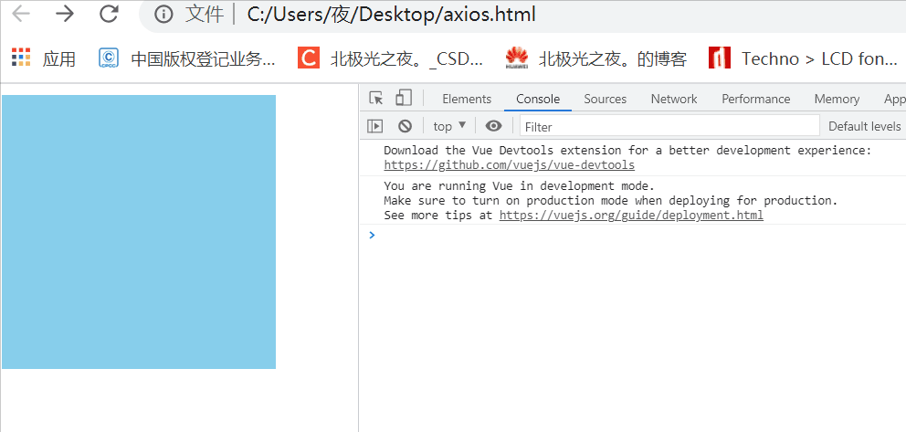This screenshot has width=906, height=432.
Task: Open the Default levels dropdown
Action: click(866, 126)
